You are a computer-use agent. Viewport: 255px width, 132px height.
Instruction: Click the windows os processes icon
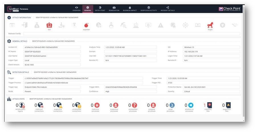(x=191, y=105)
